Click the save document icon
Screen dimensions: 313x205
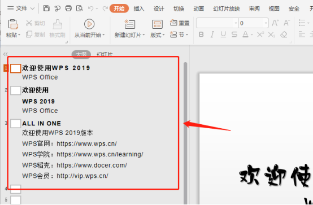(46, 8)
